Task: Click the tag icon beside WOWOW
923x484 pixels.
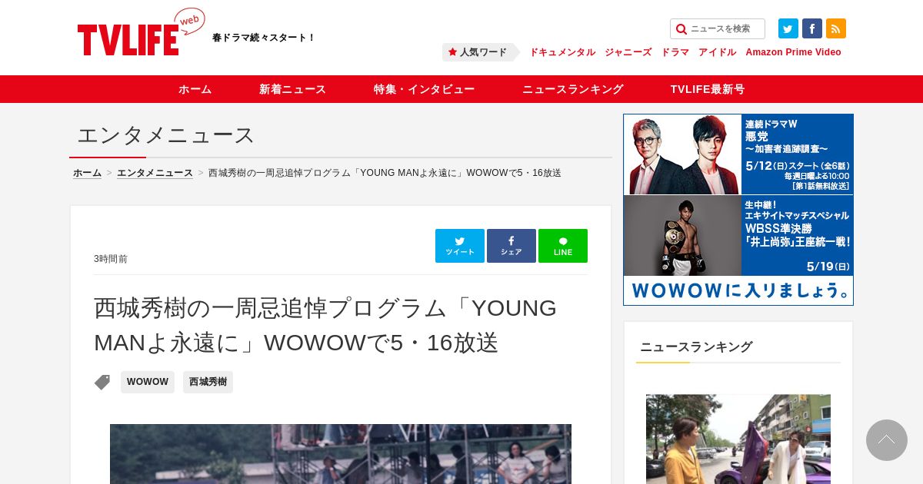Action: [102, 382]
